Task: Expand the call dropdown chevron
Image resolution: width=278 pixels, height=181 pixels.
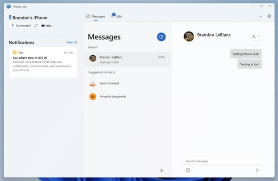Action: (259, 36)
